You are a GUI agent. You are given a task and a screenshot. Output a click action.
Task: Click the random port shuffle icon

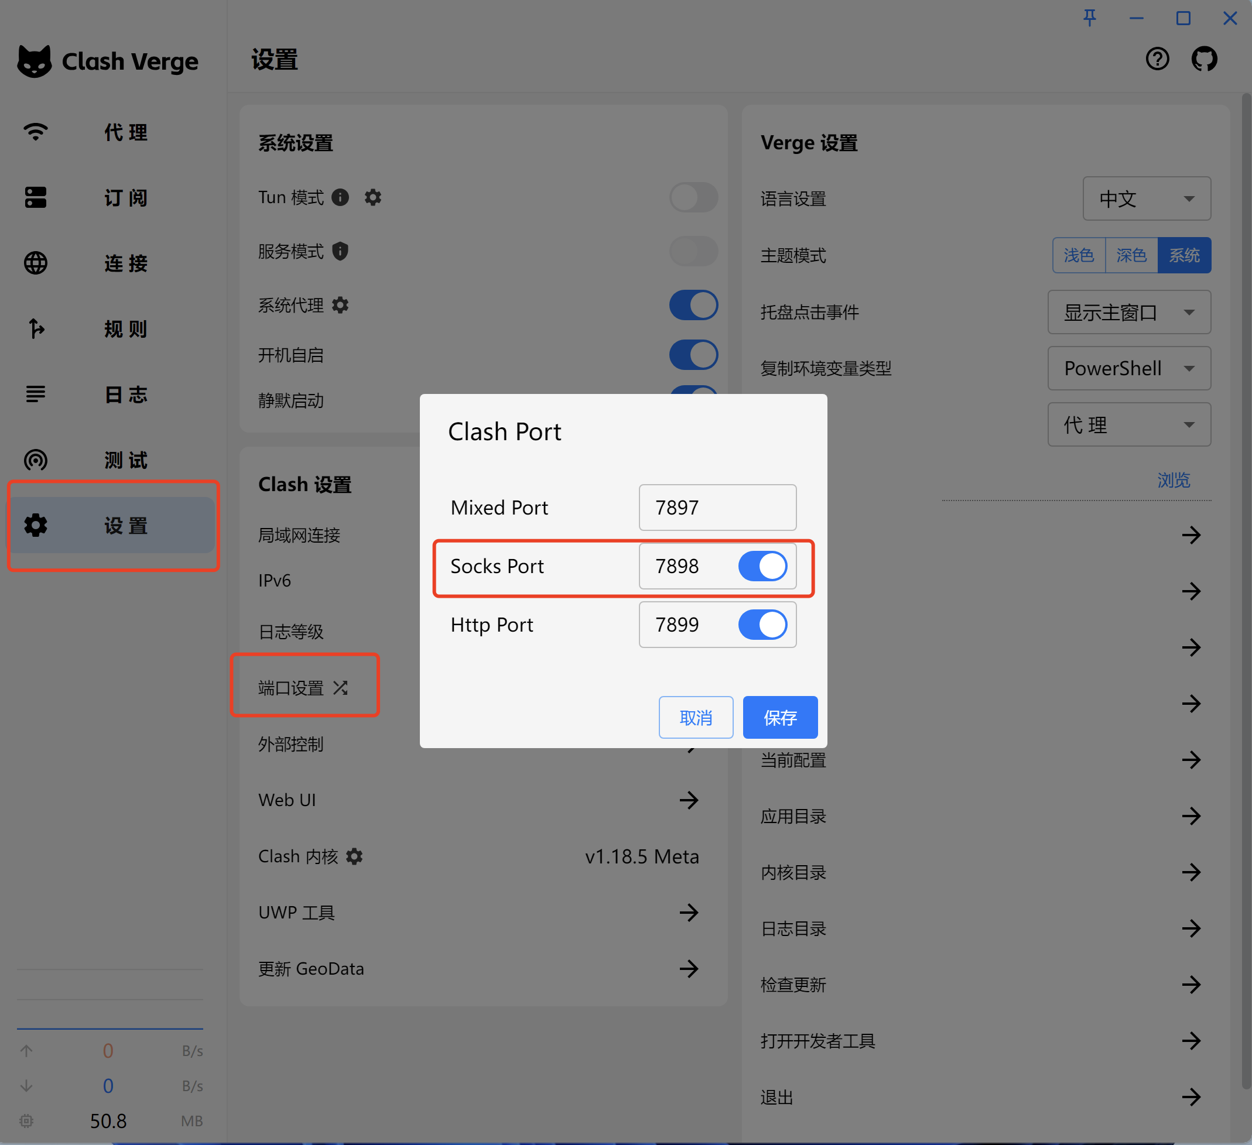point(340,687)
